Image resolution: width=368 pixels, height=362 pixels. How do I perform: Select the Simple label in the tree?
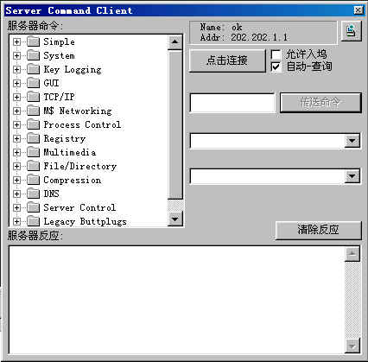(x=59, y=42)
